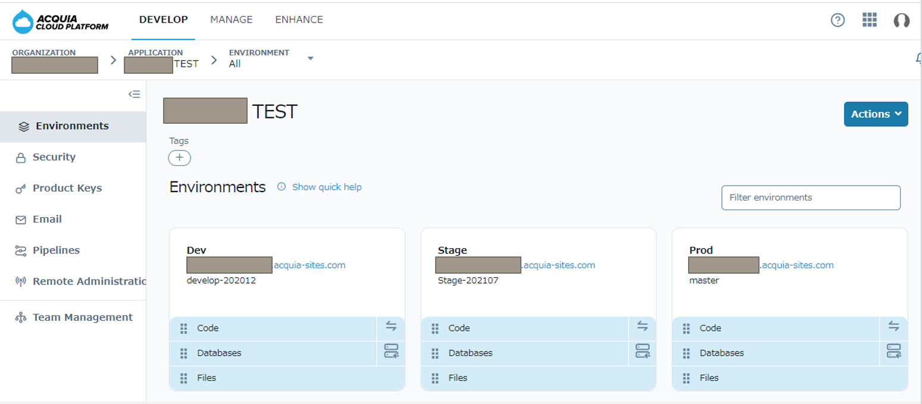Click the Security lock icon
922x404 pixels.
[x=21, y=158]
